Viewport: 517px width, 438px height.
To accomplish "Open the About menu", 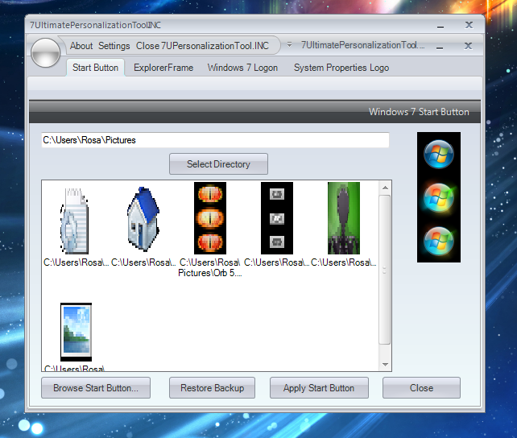I will click(81, 46).
